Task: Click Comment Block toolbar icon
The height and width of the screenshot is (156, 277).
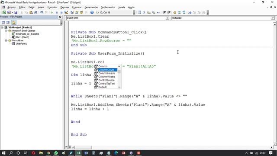Action: point(179,13)
